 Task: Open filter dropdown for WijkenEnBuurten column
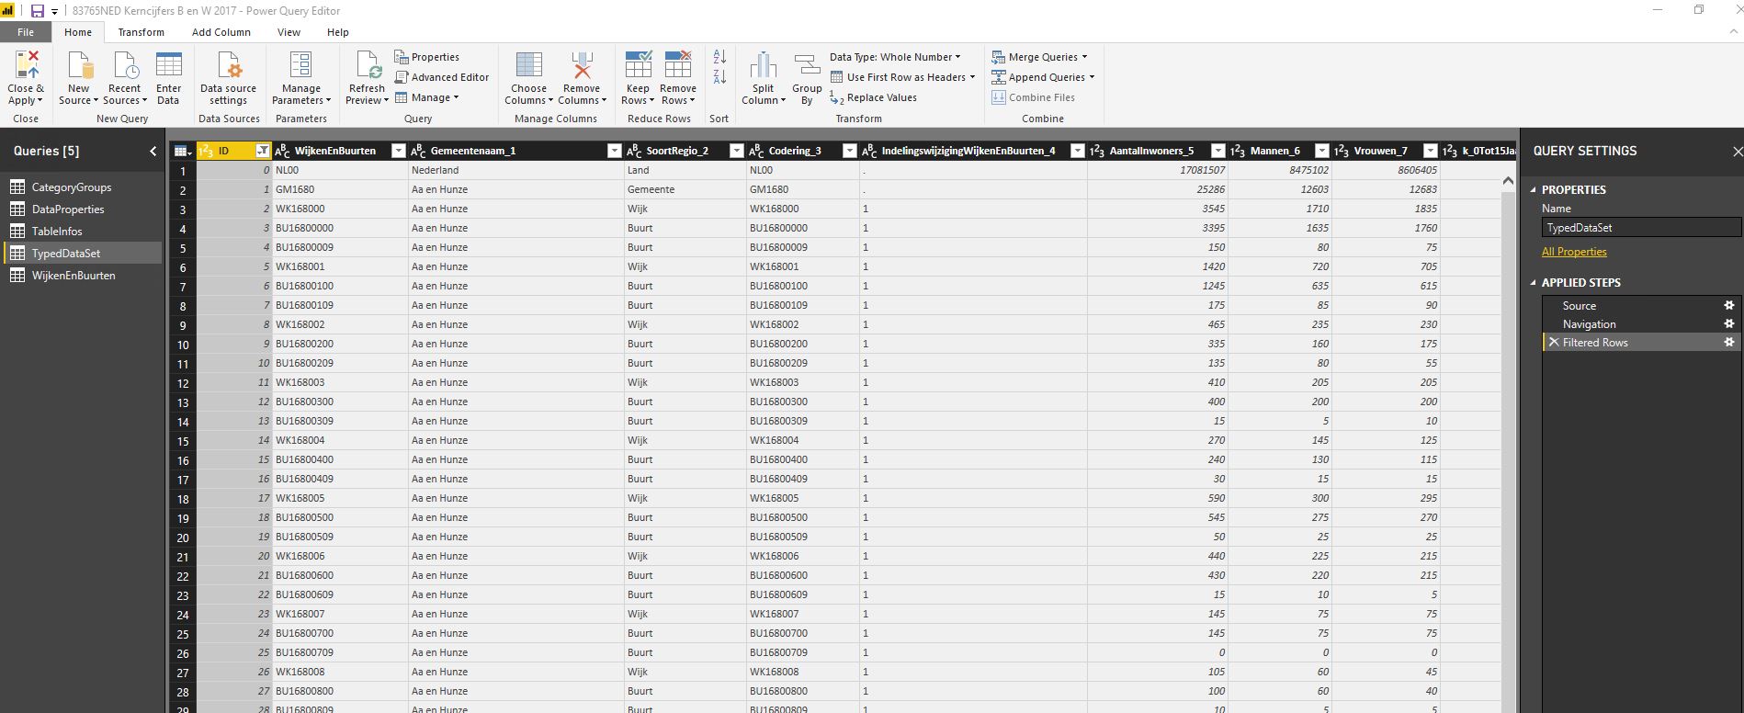pyautogui.click(x=398, y=151)
